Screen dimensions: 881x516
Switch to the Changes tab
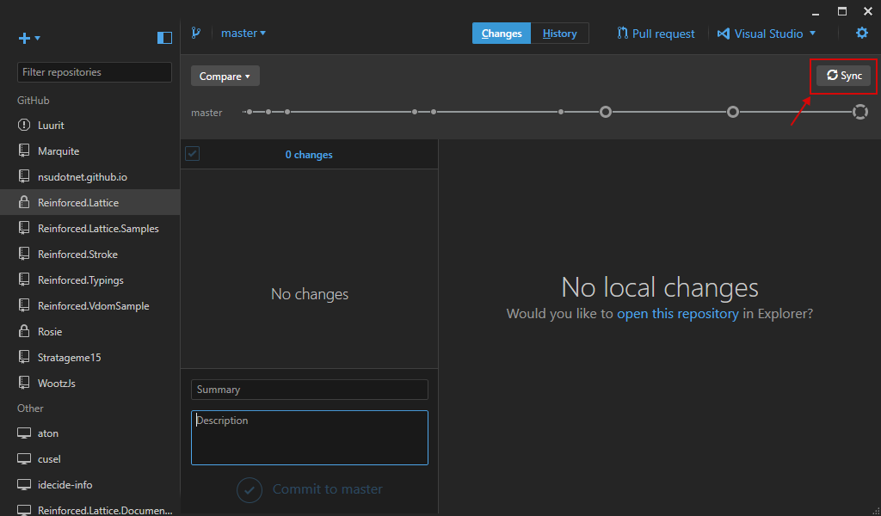click(502, 34)
